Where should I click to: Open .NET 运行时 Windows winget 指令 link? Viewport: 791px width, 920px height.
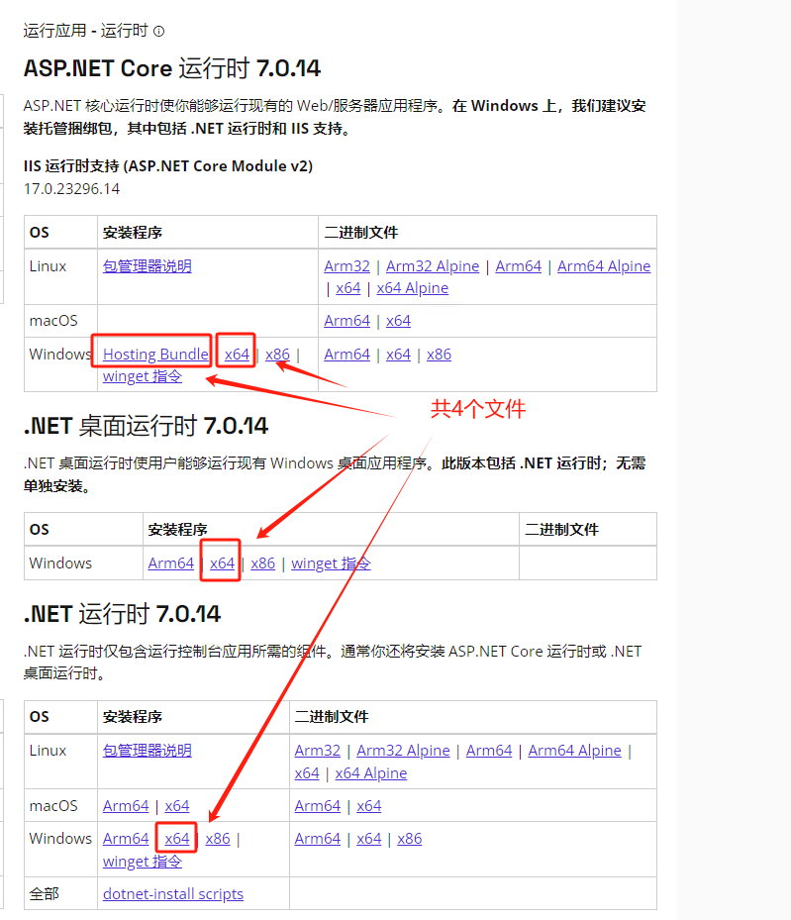[143, 862]
